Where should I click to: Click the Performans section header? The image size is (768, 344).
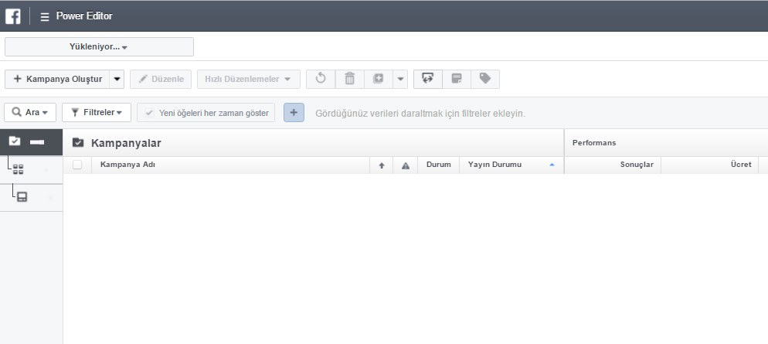click(594, 142)
